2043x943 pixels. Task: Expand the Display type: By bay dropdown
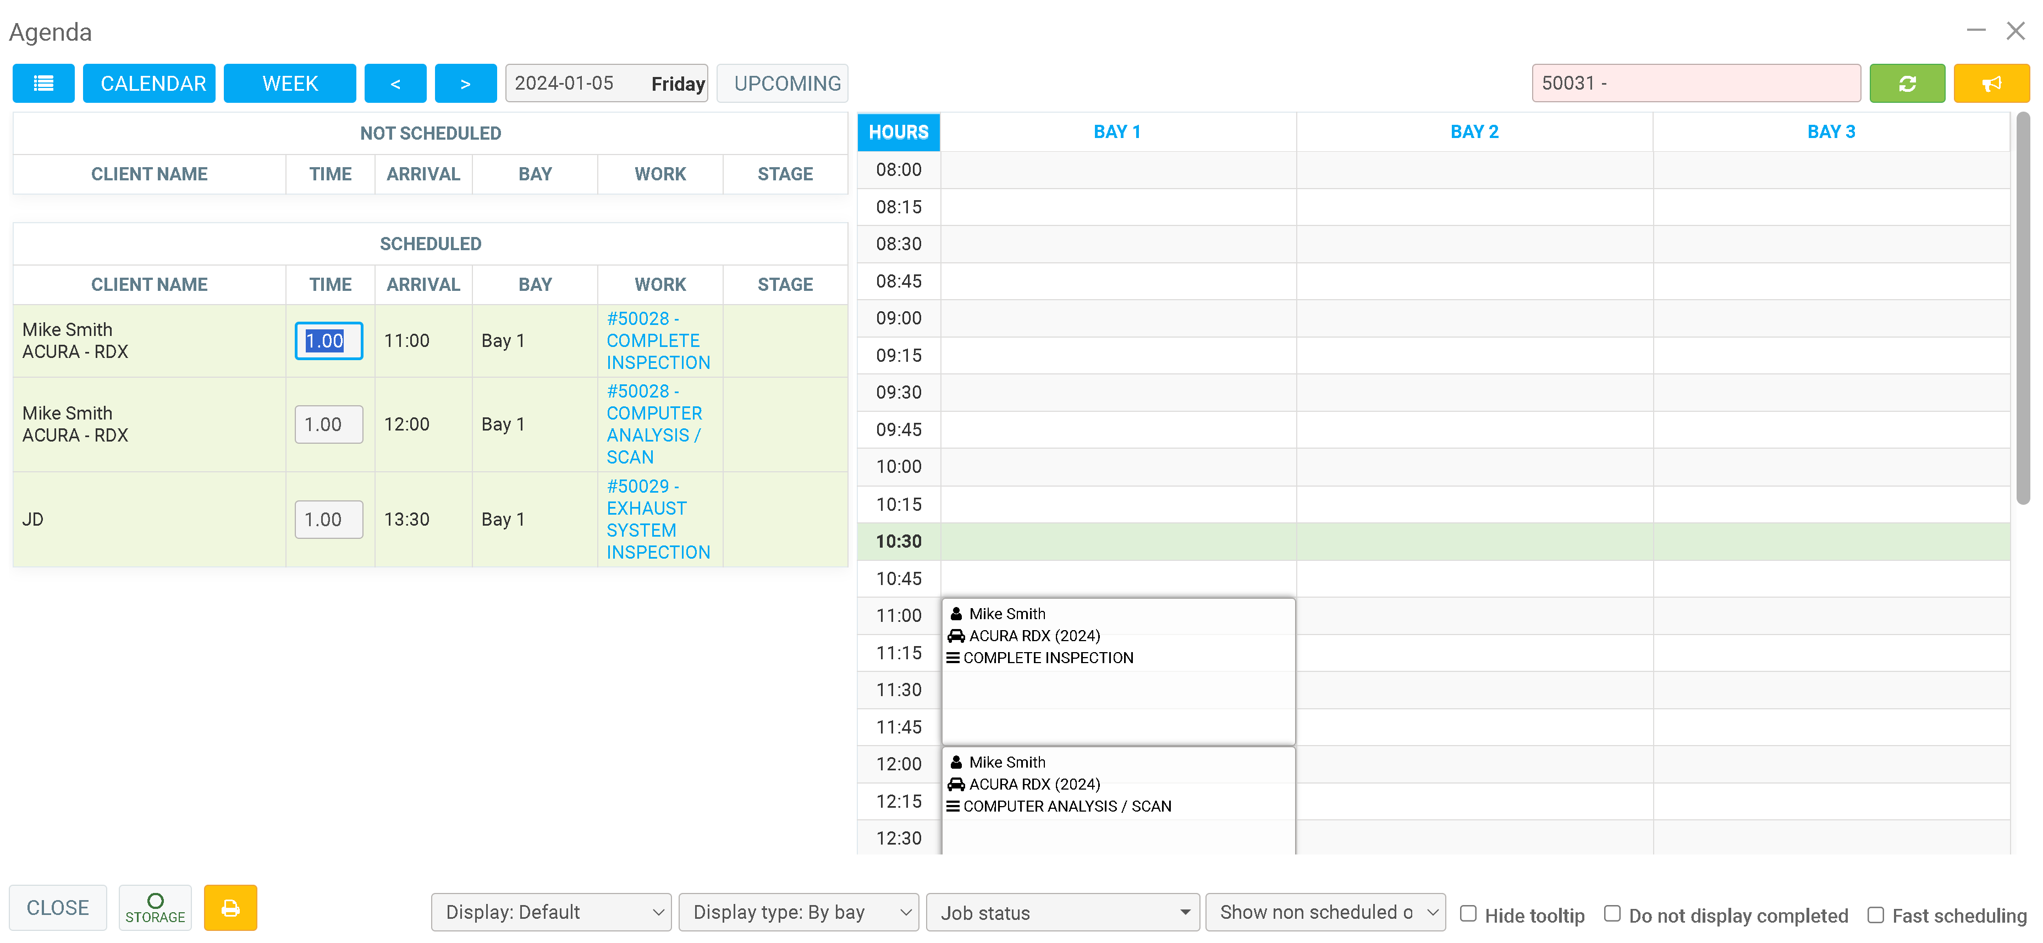coord(798,912)
